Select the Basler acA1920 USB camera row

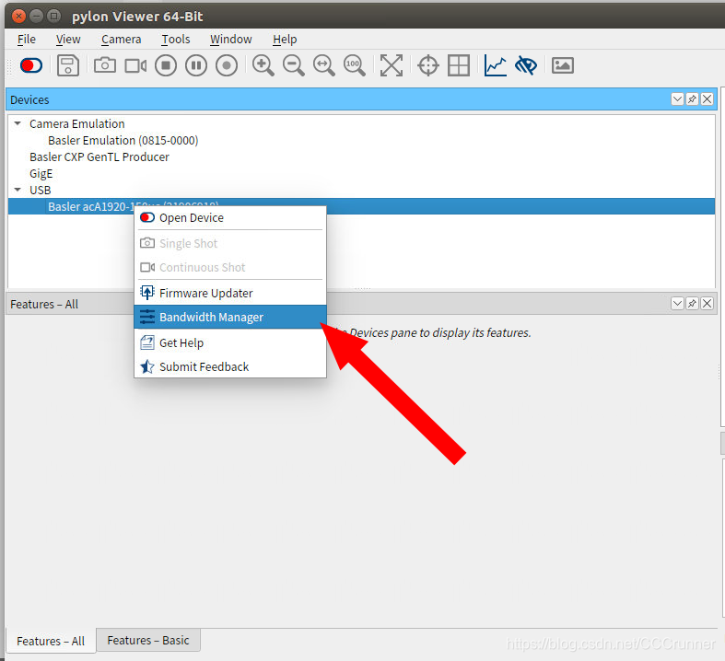tap(361, 206)
